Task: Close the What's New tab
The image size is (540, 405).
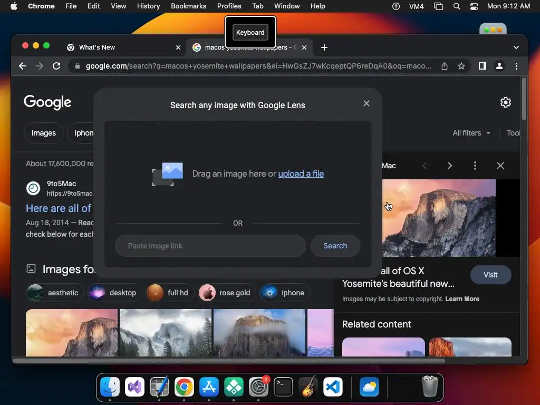Action: point(178,47)
